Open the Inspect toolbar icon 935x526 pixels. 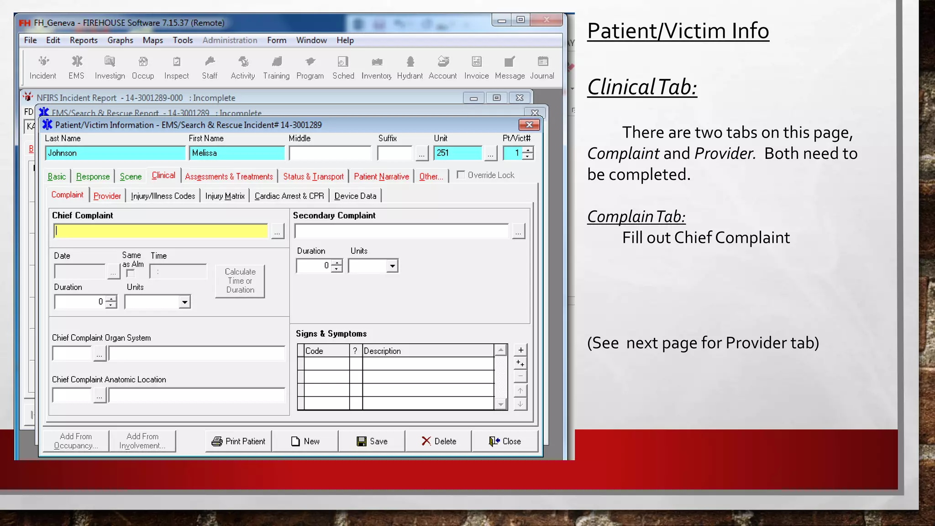tap(176, 68)
